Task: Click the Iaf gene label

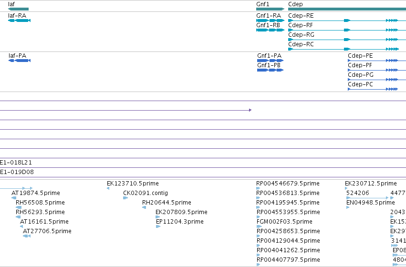Action: [11, 4]
